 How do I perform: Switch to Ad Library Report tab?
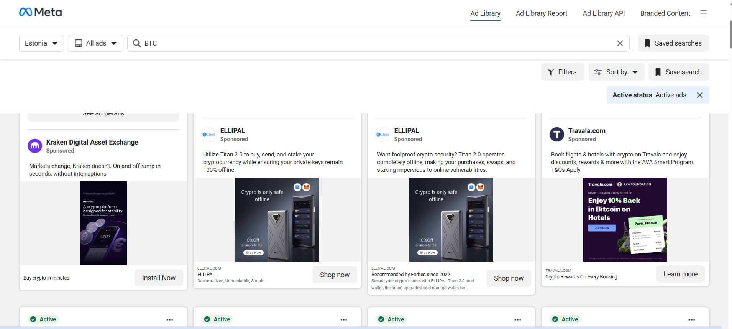[x=541, y=13]
